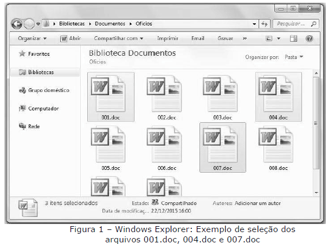Screen dimensions: 328x244
Task: Click the refresh button beside address bar
Action: pos(265,24)
